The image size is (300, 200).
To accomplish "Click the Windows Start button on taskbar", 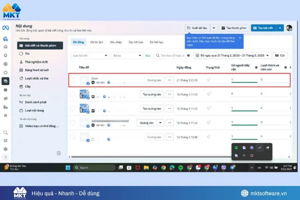I will (x=68, y=167).
